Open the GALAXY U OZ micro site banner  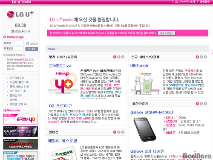tap(20, 131)
